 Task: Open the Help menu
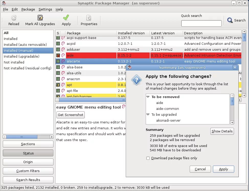[59, 9]
